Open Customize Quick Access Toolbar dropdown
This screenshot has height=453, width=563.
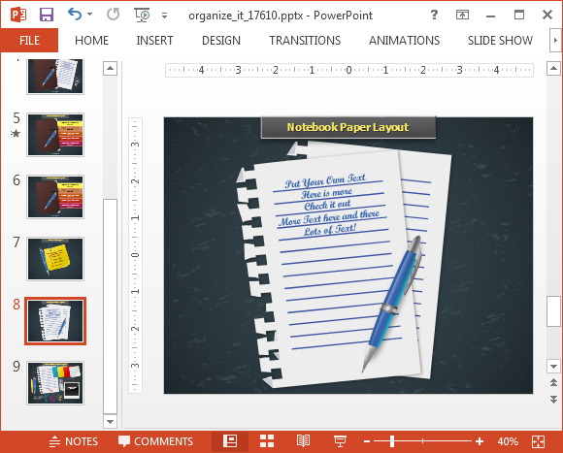(x=164, y=16)
